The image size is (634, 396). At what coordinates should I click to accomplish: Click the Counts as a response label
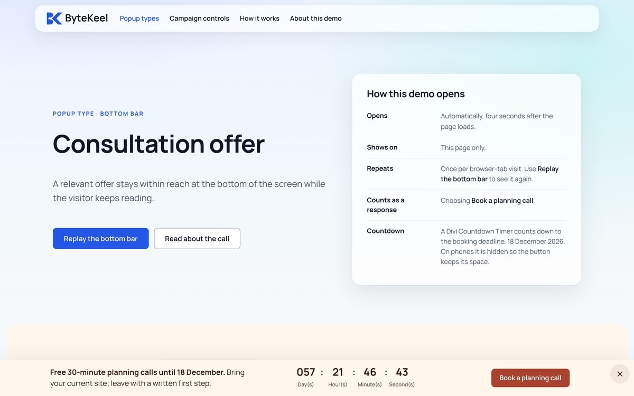[386, 205]
